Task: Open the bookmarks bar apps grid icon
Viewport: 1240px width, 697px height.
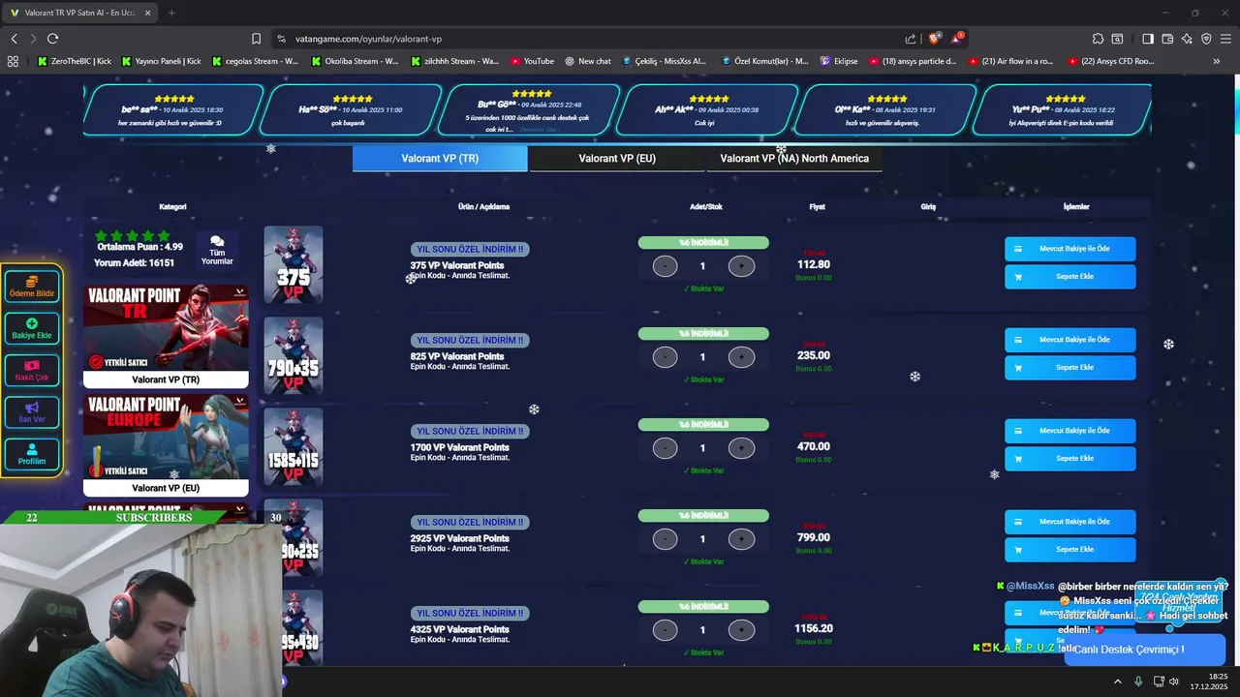Action: click(13, 61)
